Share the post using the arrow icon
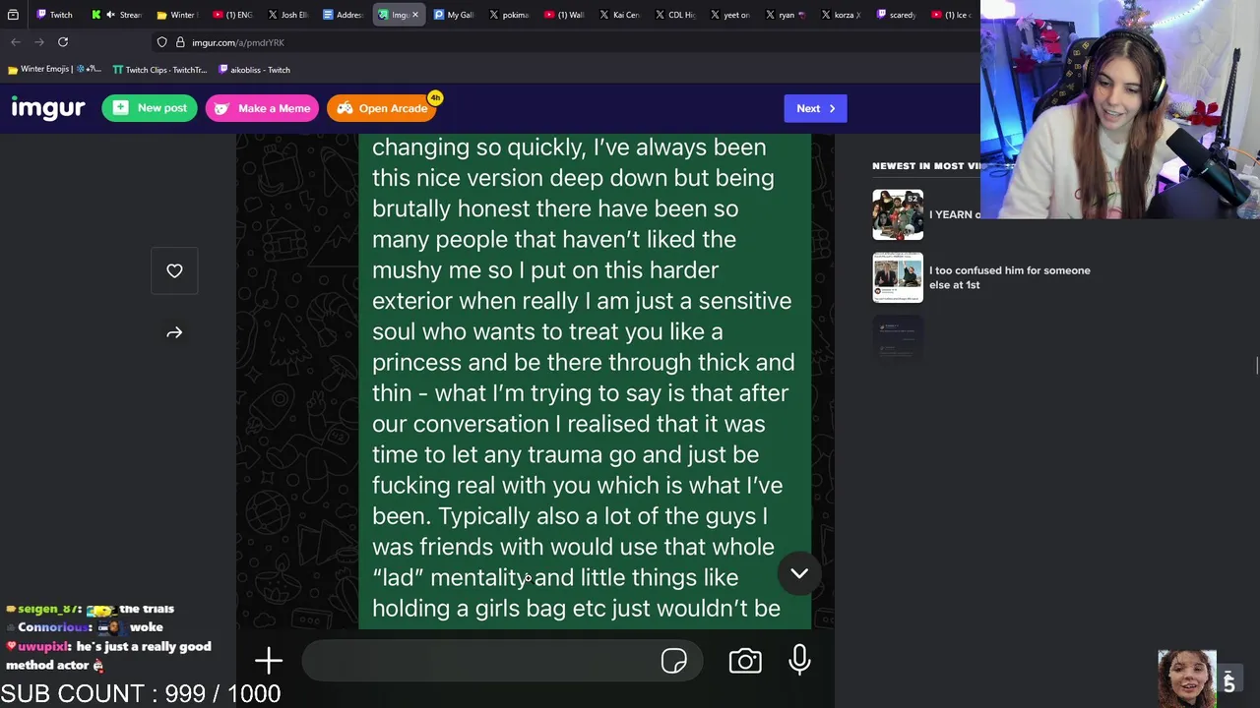The height and width of the screenshot is (708, 1260). click(x=174, y=332)
